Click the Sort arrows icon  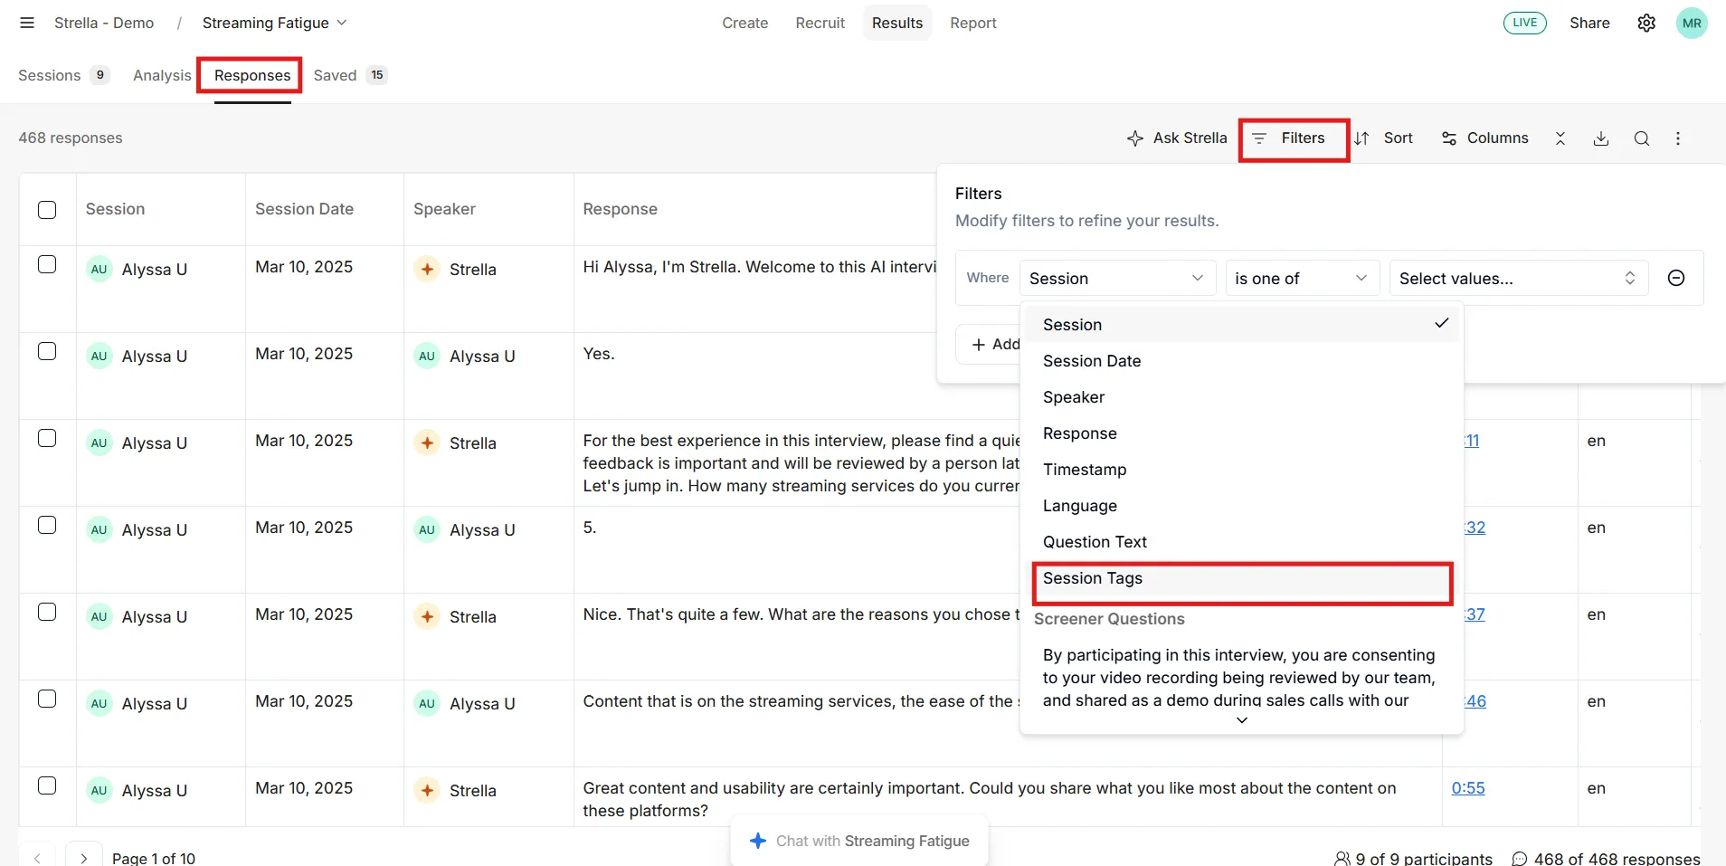pyautogui.click(x=1361, y=138)
